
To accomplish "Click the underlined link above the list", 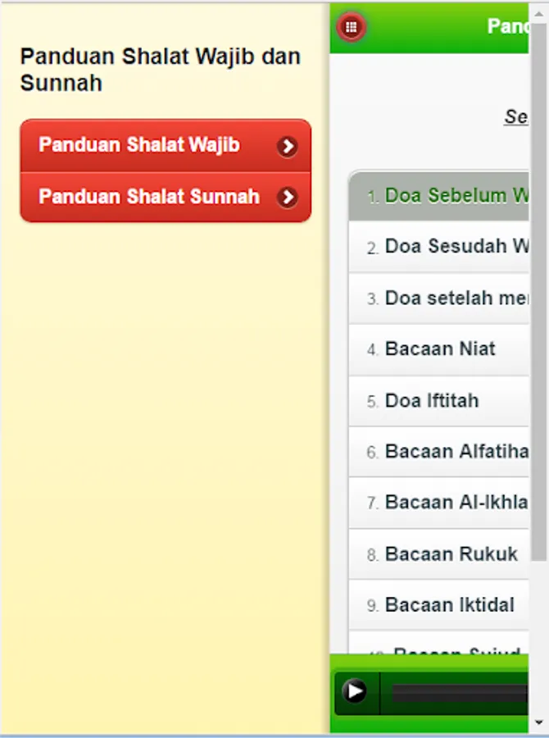I will (516, 116).
